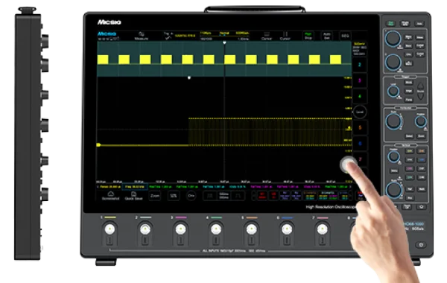Open the Micsig logo main menu
The width and height of the screenshot is (447, 283).
(107, 34)
